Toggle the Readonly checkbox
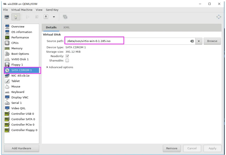The height and width of the screenshot is (155, 226). (67, 56)
